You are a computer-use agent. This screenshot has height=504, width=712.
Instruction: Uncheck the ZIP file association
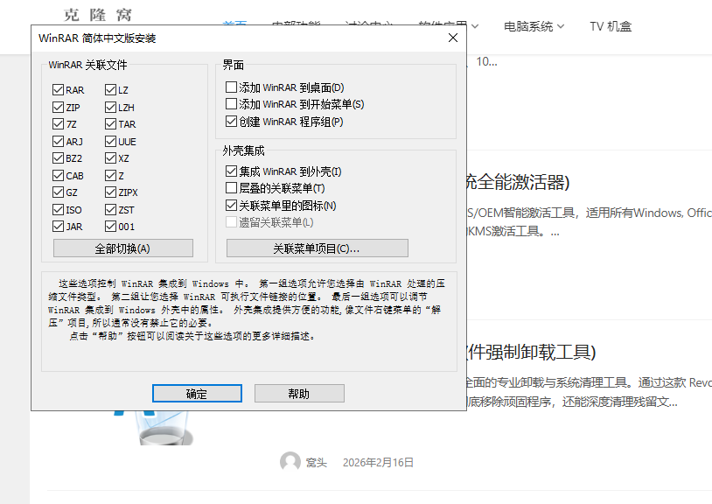pos(58,107)
